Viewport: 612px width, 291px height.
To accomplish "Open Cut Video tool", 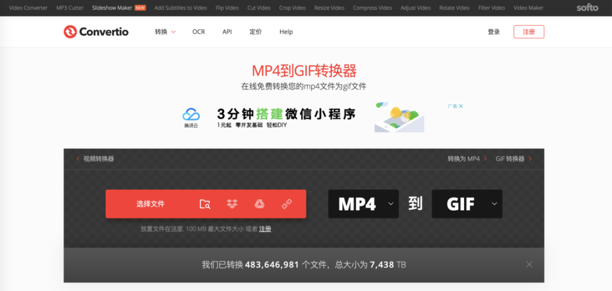I will coord(259,8).
